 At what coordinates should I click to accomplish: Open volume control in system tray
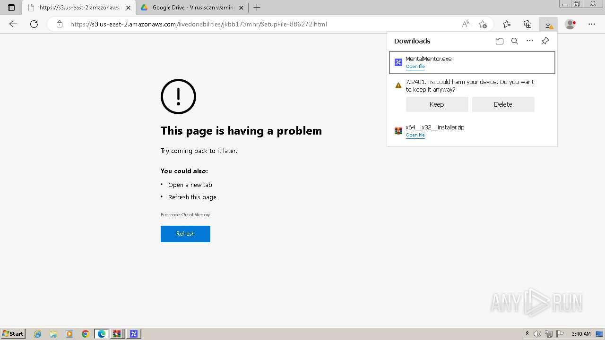538,334
